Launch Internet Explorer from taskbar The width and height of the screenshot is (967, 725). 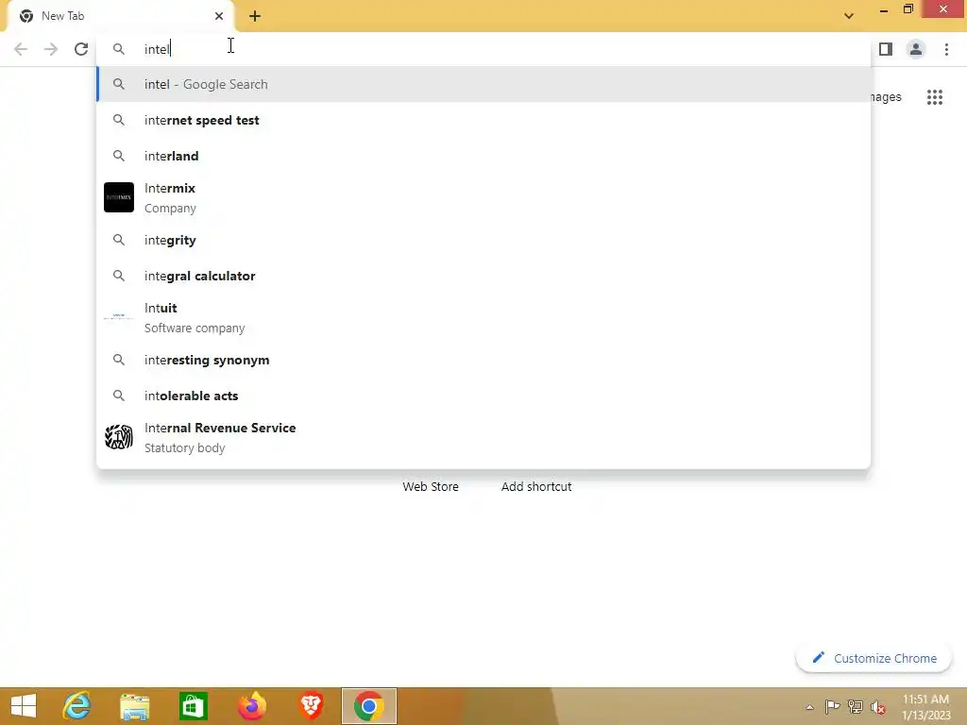point(76,706)
